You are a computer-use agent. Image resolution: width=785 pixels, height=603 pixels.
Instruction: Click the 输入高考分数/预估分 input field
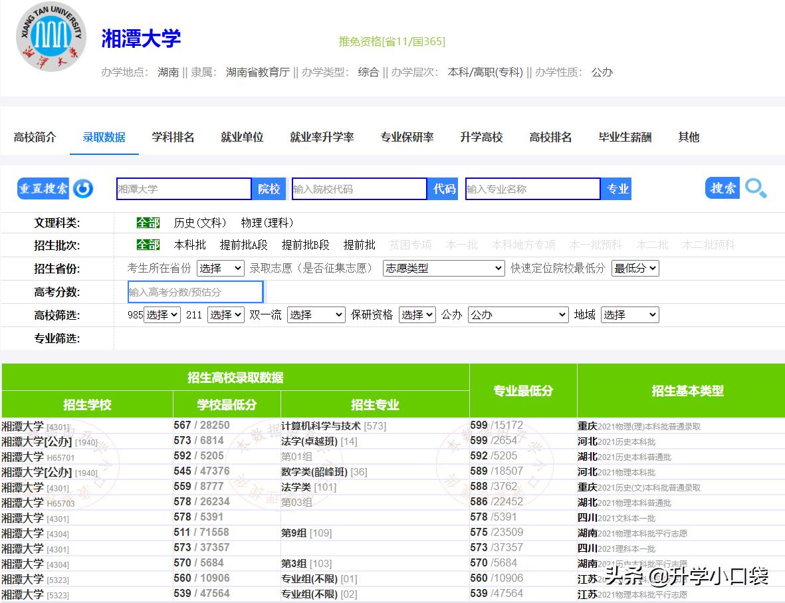[193, 291]
